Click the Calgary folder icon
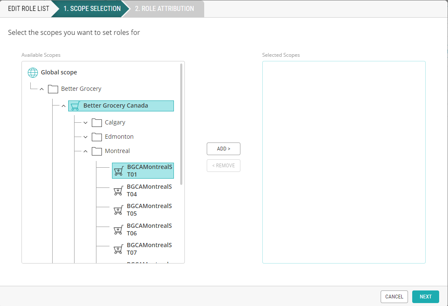448x306 pixels. tap(97, 122)
